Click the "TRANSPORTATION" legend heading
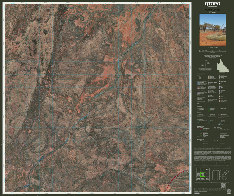This screenshot has width=234, height=196. coord(200,126)
